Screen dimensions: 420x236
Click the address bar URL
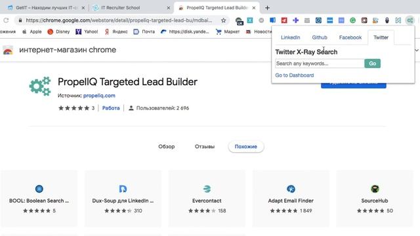point(119,20)
